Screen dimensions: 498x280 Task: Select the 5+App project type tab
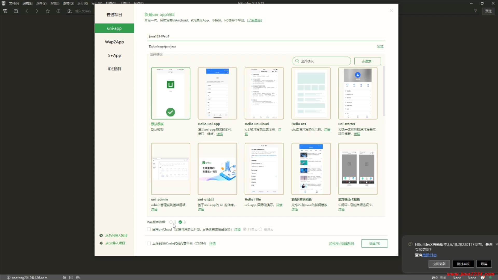tap(114, 55)
